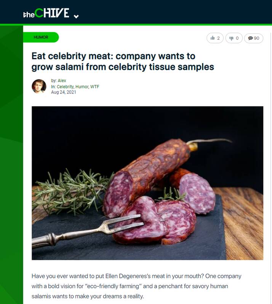Click the celebrity meat article headline
The image size is (272, 304).
(x=122, y=62)
